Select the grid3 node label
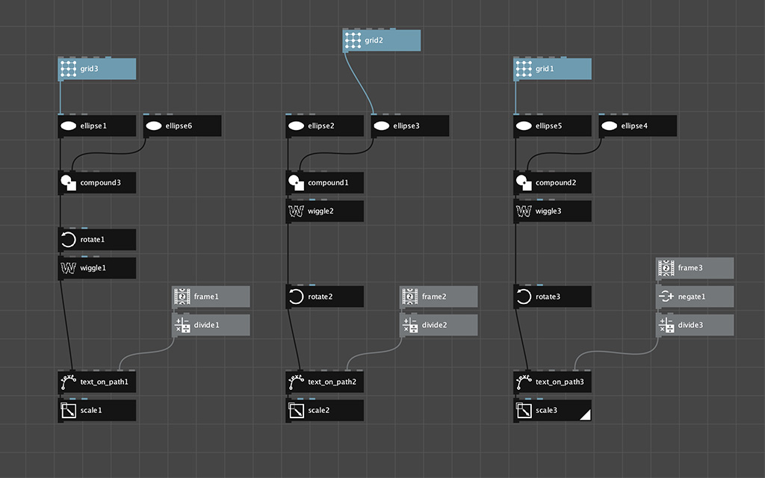Viewport: 765px width, 478px height. (90, 69)
